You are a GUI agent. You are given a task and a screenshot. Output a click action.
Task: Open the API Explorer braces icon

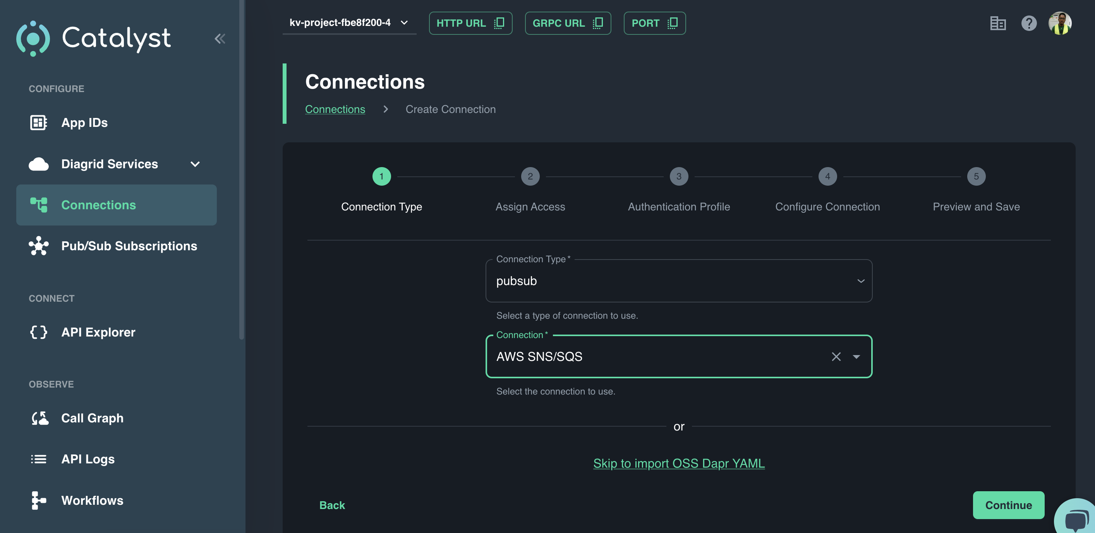[38, 332]
